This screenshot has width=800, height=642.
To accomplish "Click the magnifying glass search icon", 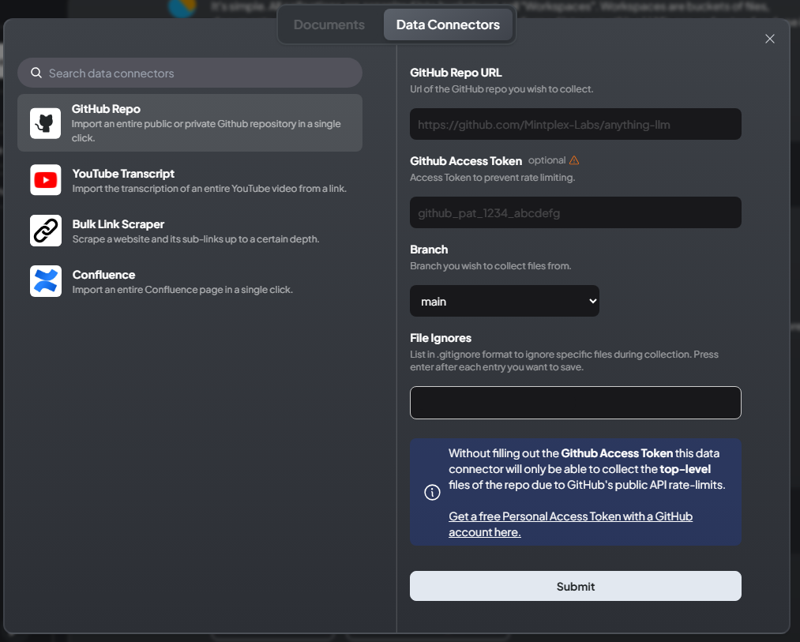I will [x=36, y=73].
